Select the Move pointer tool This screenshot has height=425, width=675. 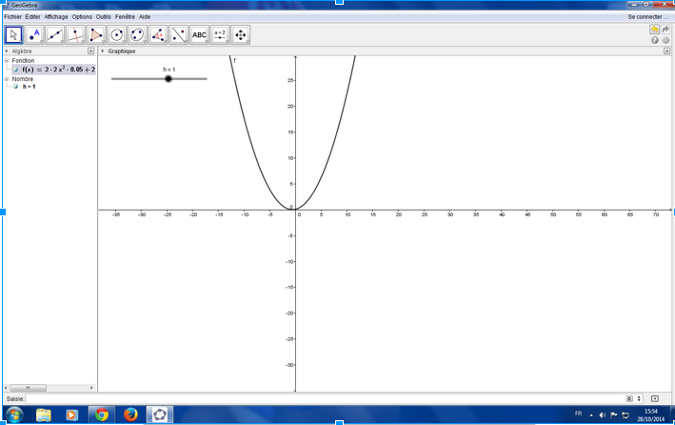click(14, 35)
